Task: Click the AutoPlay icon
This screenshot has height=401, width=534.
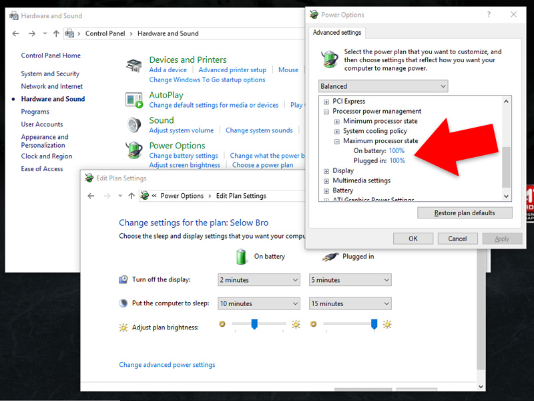Action: tap(133, 99)
